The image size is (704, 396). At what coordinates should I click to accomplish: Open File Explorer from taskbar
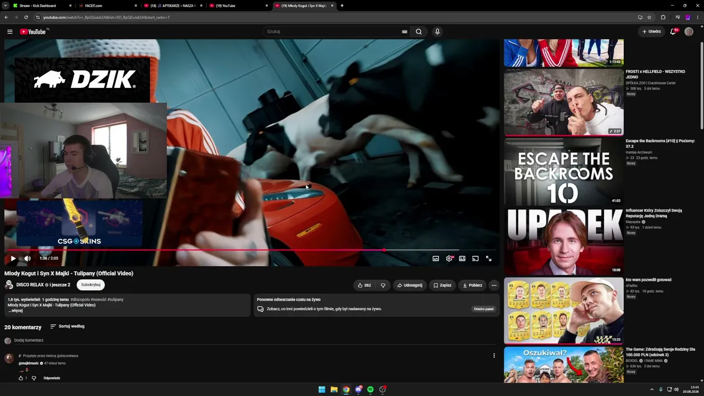coord(334,389)
